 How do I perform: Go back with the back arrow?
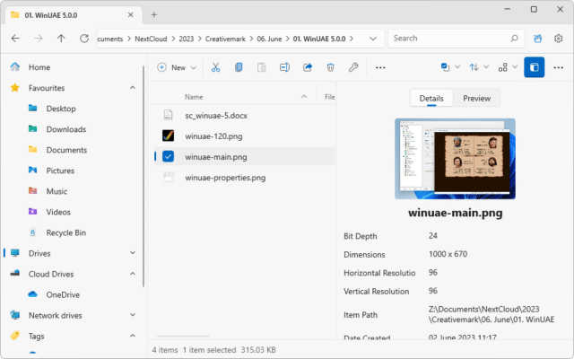[15, 39]
